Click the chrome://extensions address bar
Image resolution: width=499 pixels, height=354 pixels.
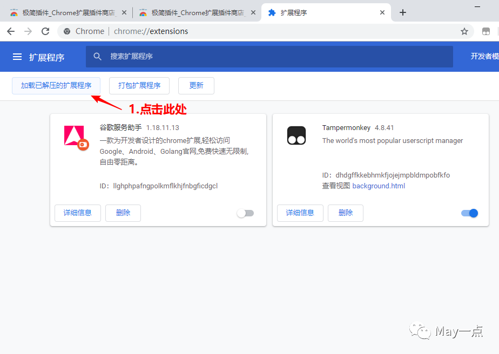265,31
